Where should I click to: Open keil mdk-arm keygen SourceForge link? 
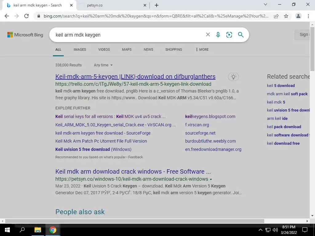(x=103, y=133)
